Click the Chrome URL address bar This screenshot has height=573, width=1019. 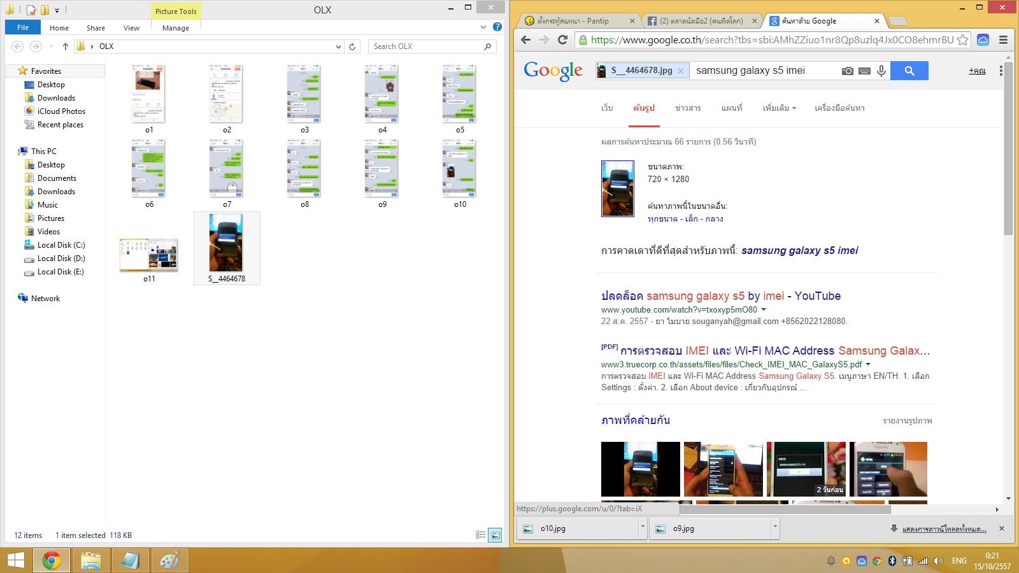(772, 39)
